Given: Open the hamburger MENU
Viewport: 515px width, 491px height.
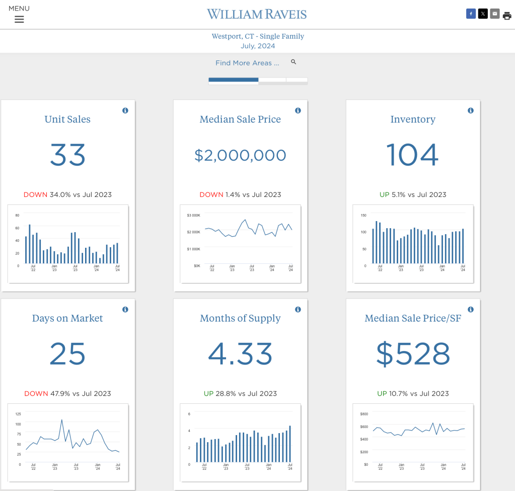Looking at the screenshot, I should click(19, 19).
